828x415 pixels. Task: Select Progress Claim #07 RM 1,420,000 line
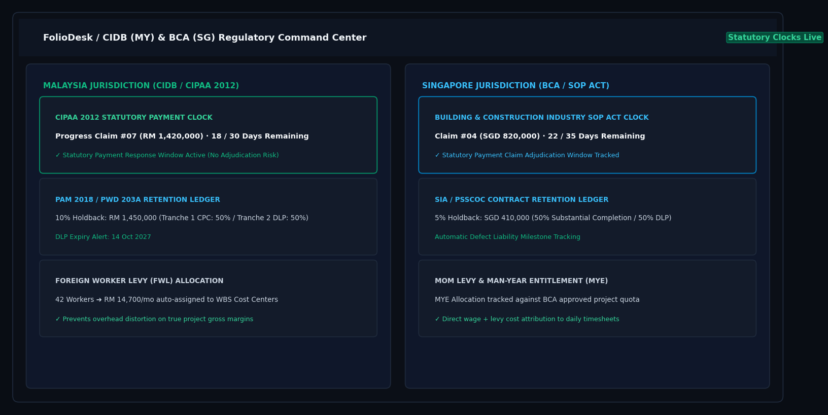click(182, 136)
